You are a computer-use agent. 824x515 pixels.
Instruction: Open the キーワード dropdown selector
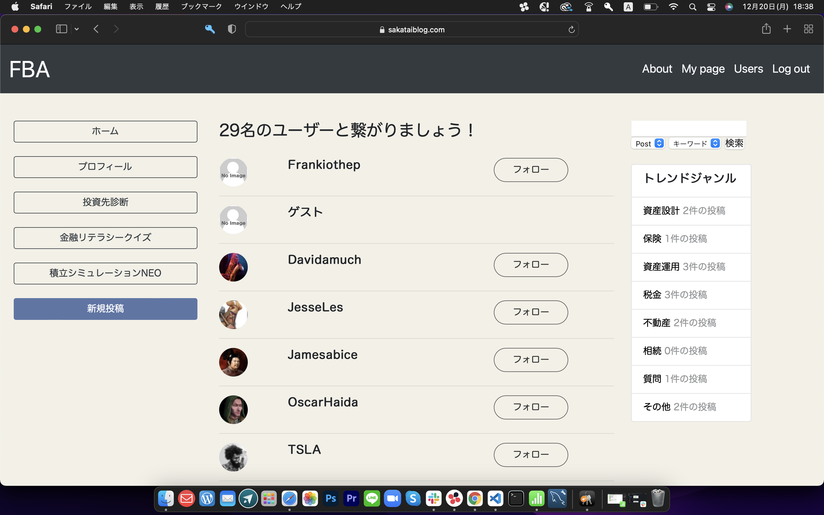[x=695, y=143]
